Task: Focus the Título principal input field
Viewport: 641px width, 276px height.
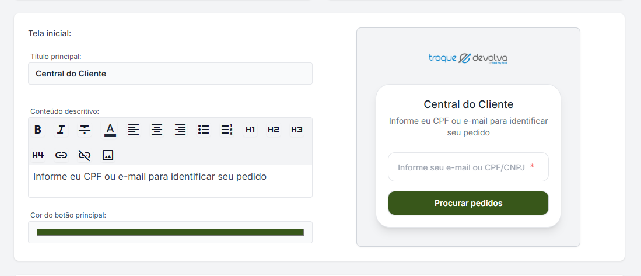Action: click(170, 74)
